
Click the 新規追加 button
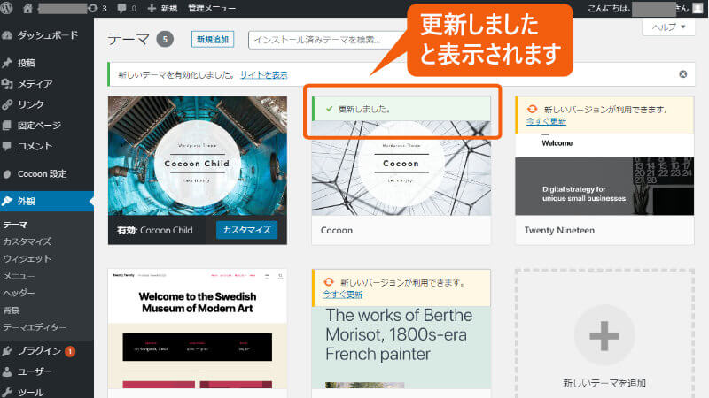tap(213, 39)
